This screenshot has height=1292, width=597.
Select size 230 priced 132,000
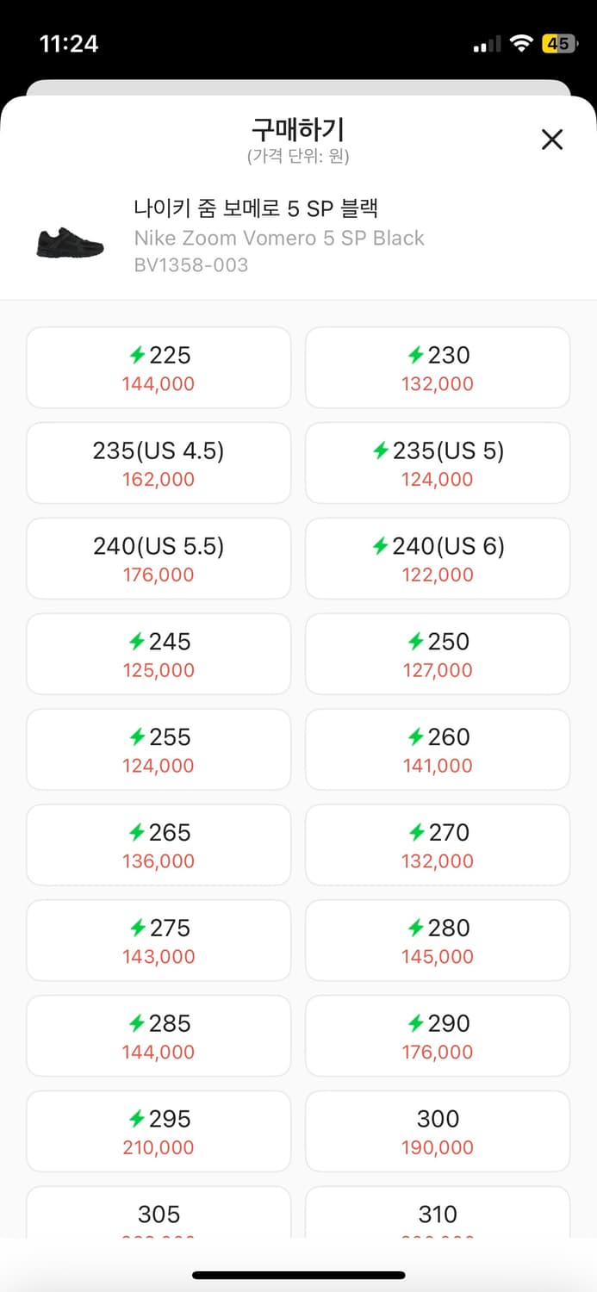(x=438, y=368)
